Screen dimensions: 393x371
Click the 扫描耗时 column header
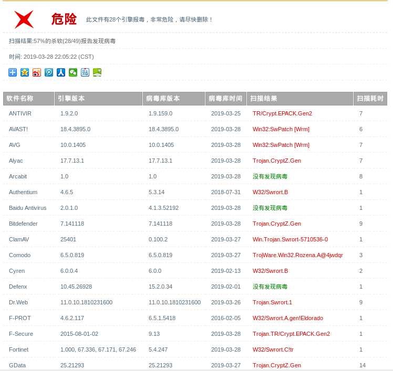(x=370, y=98)
